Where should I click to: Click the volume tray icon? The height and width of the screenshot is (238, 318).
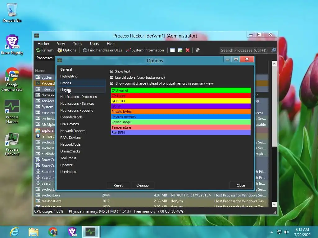pos(287,232)
